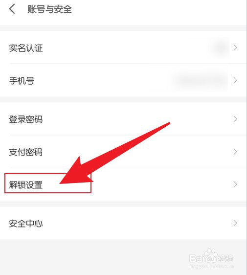Click the chevron on 解锁设置 row
The image size is (247, 275).
pos(235,184)
